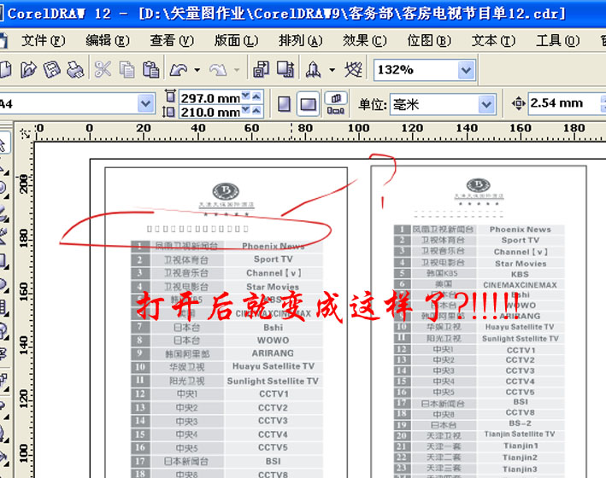Viewport: 606px width, 478px height.
Task: Switch page orientation to Landscape
Action: [x=308, y=104]
